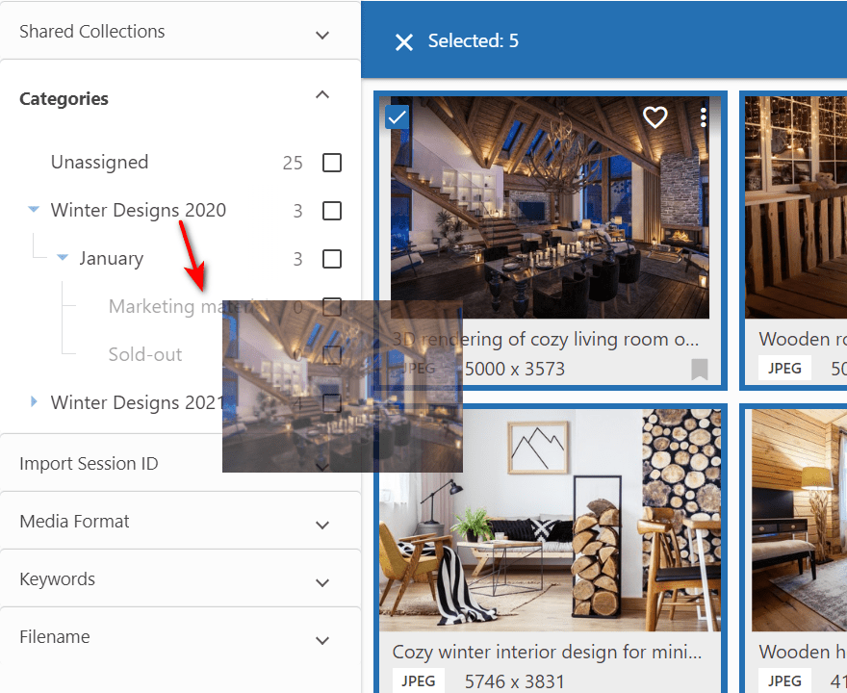Collapse the Winter Designs 2020 tree node

point(34,210)
